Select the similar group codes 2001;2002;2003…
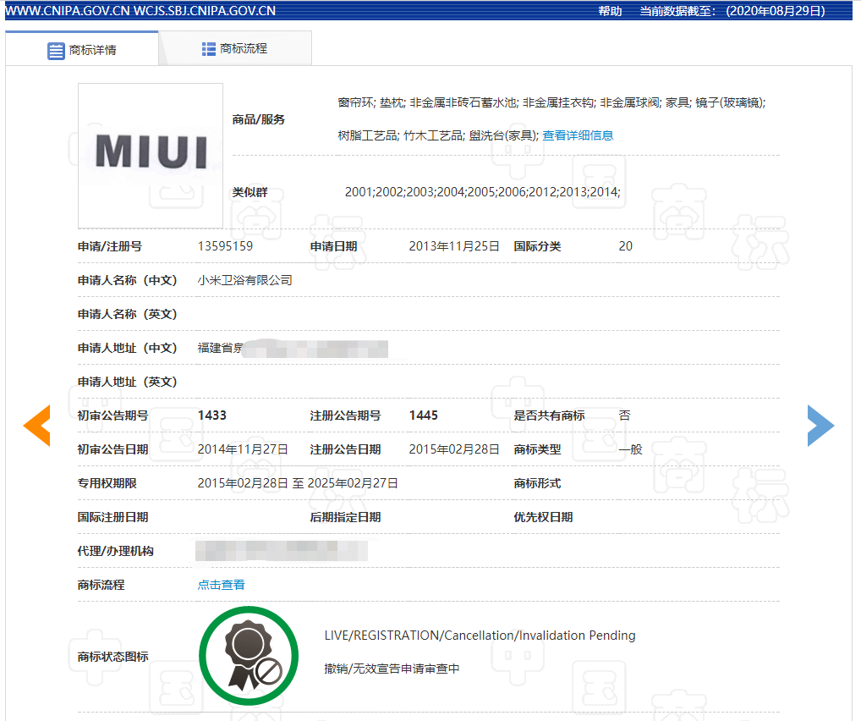The height and width of the screenshot is (721, 861). (482, 192)
